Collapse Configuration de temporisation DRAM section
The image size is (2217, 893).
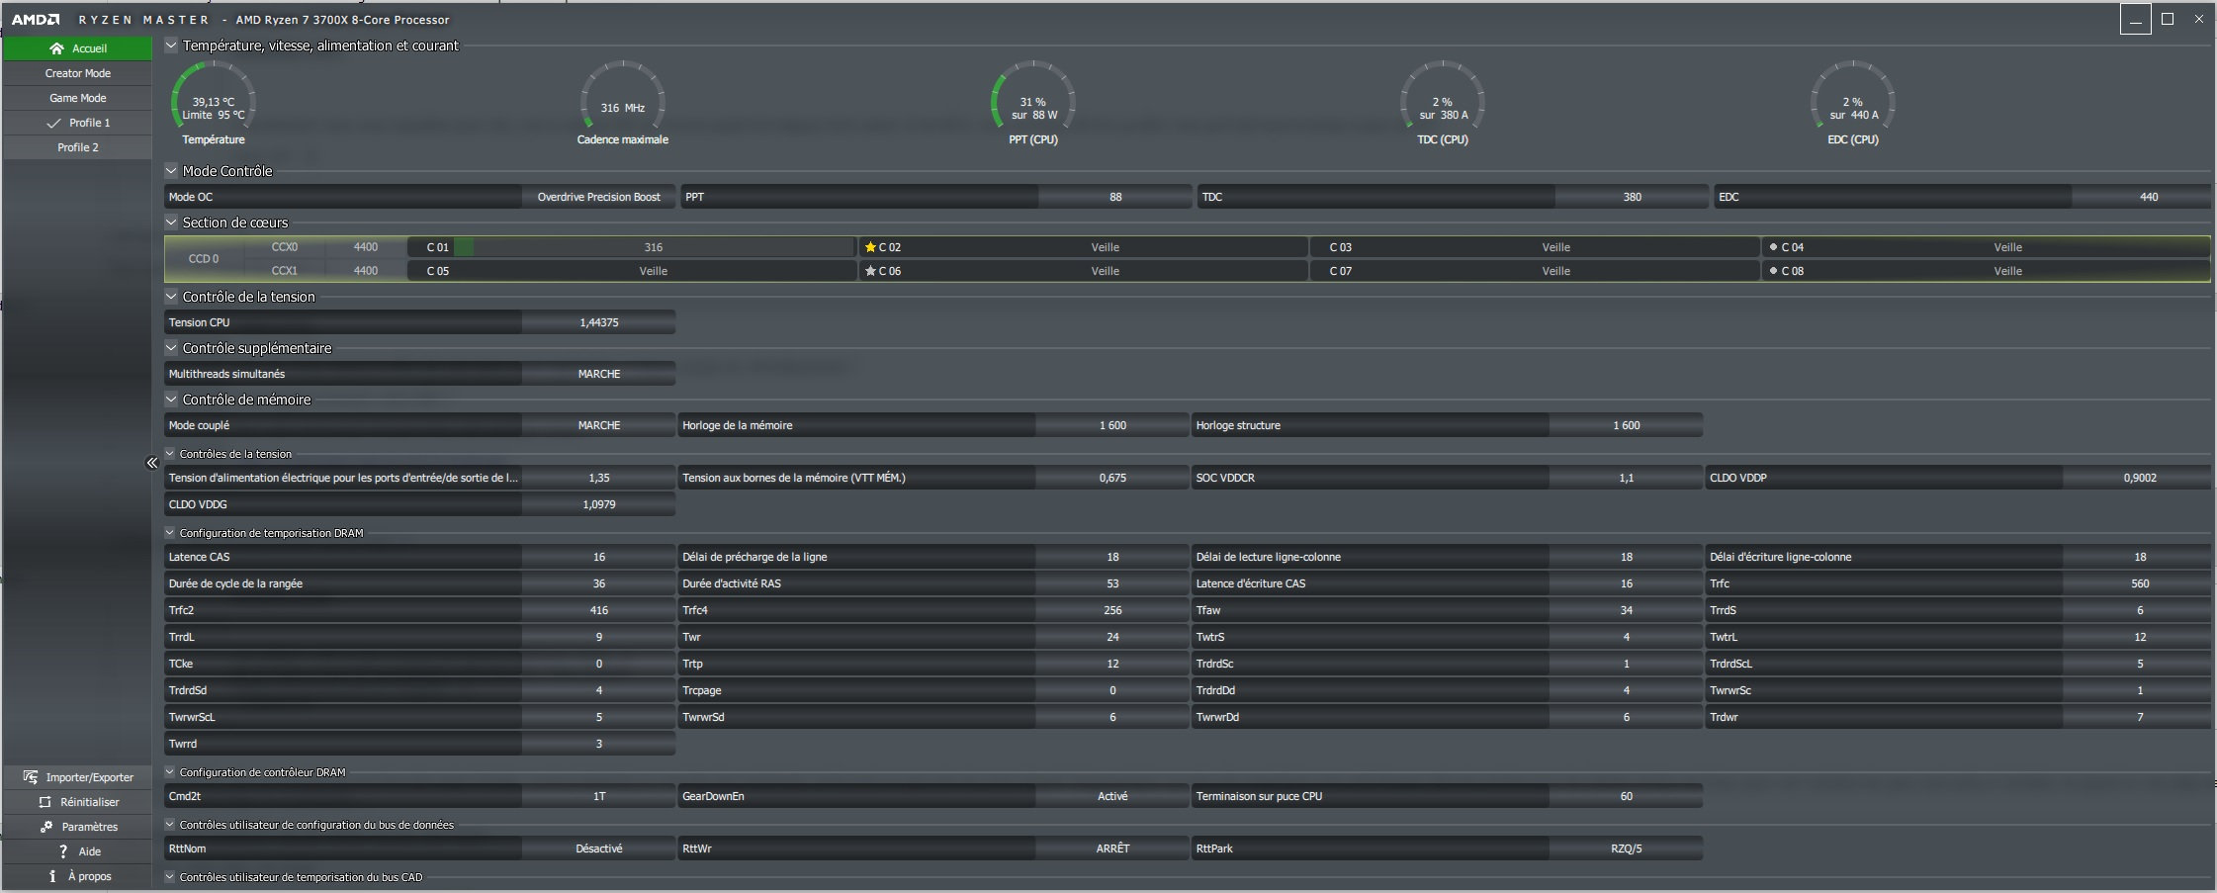(x=170, y=533)
